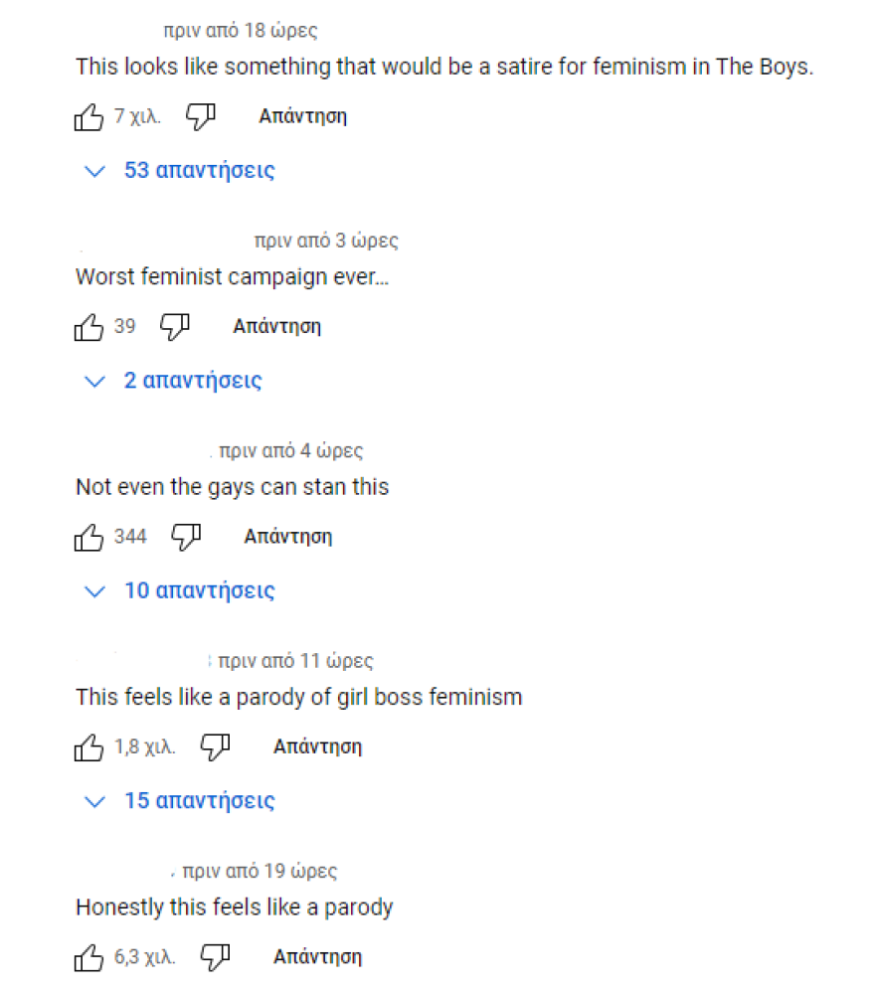Dislike 'Honestly this feels like a parody'
Screen dimensions: 875x991
216,958
